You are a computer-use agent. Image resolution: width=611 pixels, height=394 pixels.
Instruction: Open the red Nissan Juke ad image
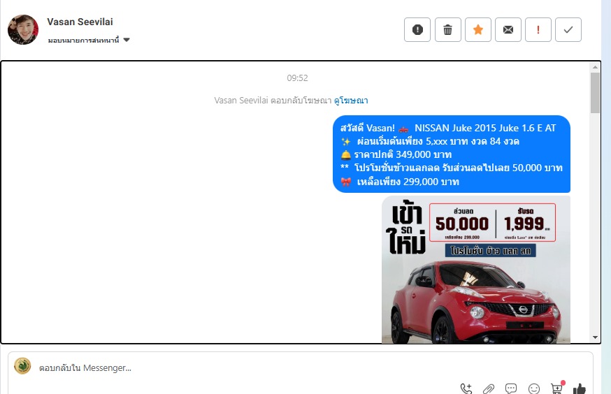pos(476,270)
